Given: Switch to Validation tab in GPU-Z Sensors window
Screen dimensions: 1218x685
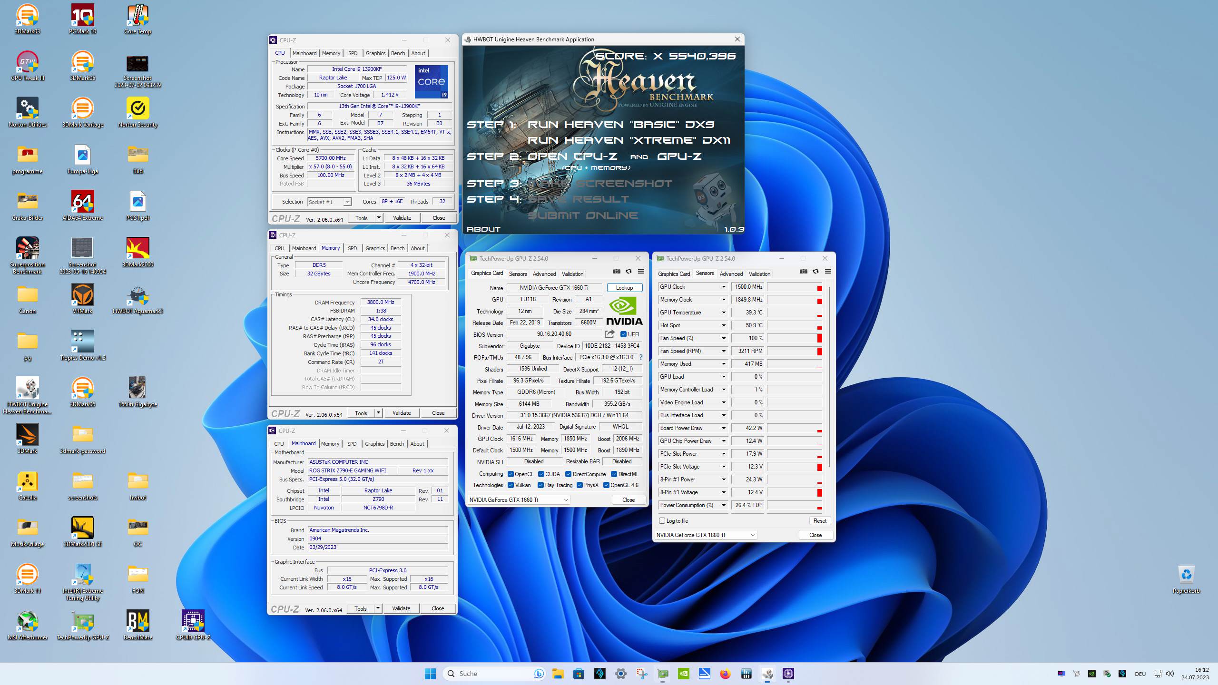Looking at the screenshot, I should pyautogui.click(x=759, y=274).
